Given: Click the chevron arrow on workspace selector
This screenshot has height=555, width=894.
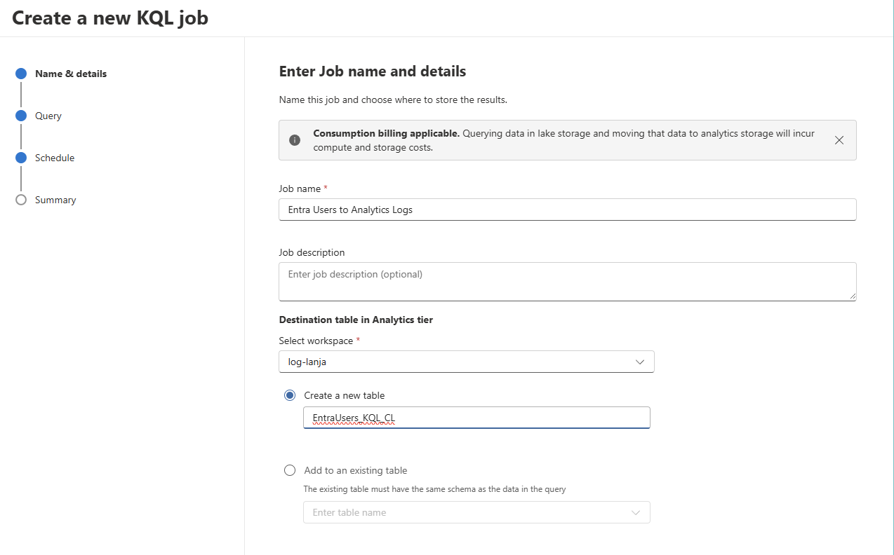Looking at the screenshot, I should (639, 362).
